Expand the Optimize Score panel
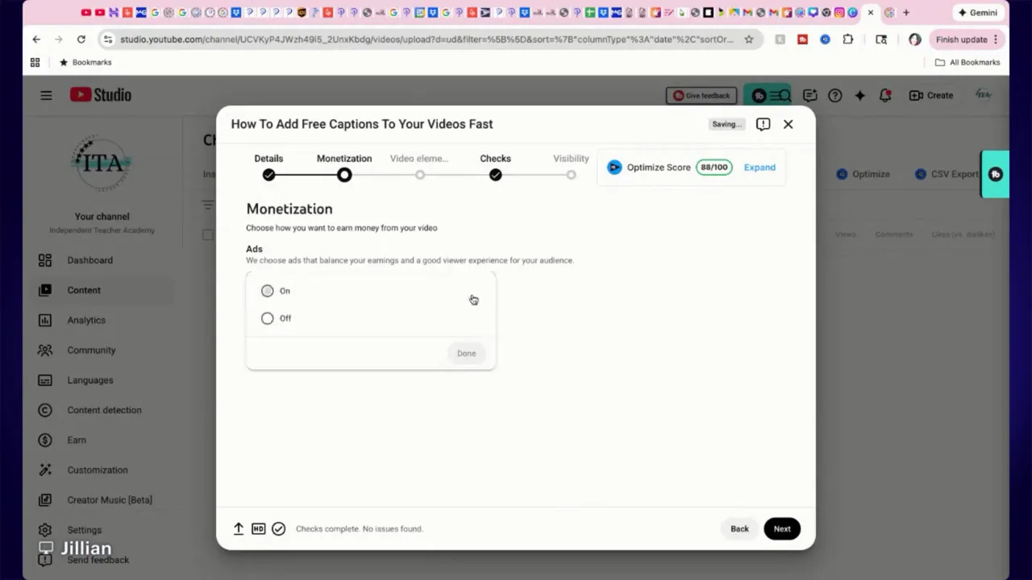1032x580 pixels. point(759,167)
